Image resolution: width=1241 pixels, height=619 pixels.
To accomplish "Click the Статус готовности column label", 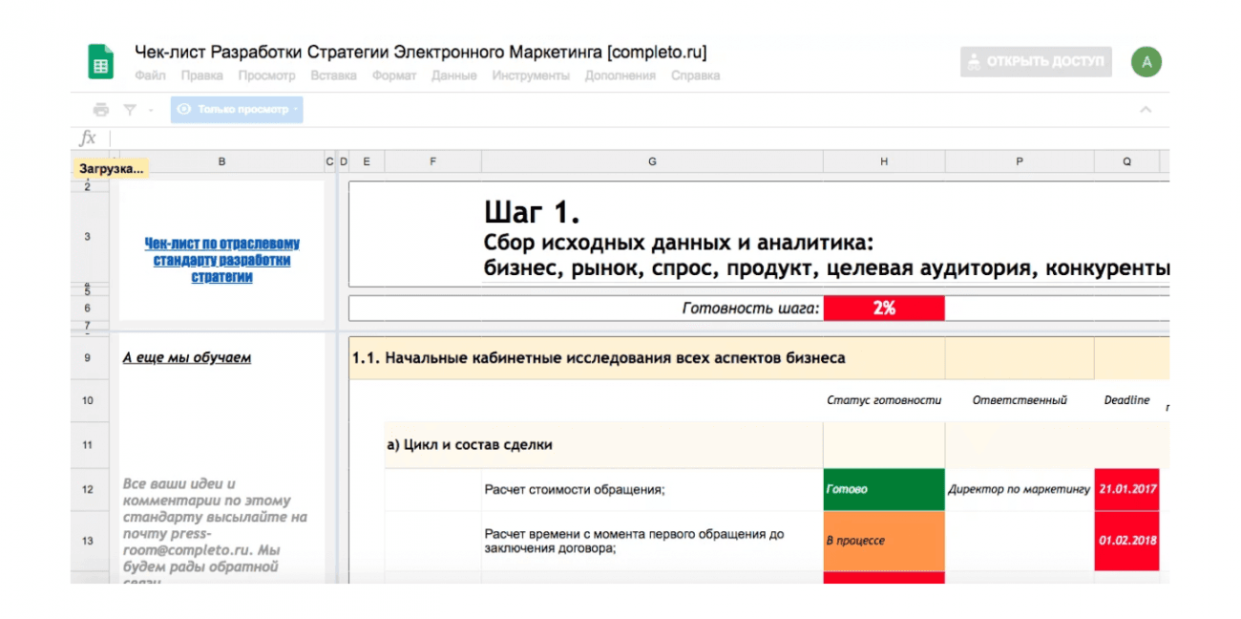I will click(884, 400).
